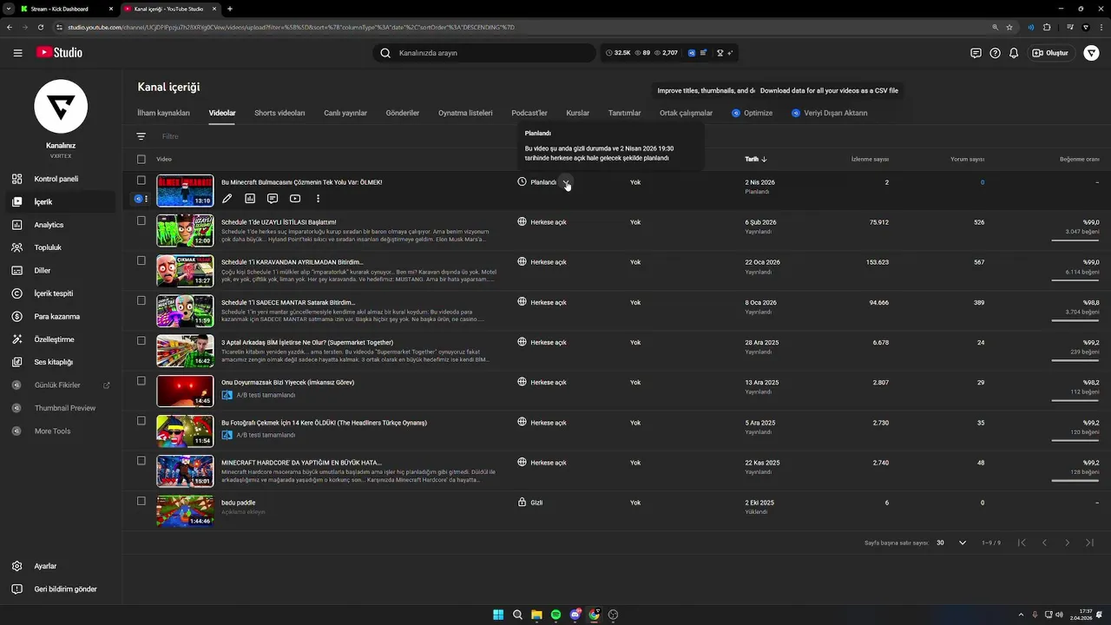Image resolution: width=1111 pixels, height=625 pixels.
Task: Open the Oluştur create menu
Action: tap(1051, 53)
